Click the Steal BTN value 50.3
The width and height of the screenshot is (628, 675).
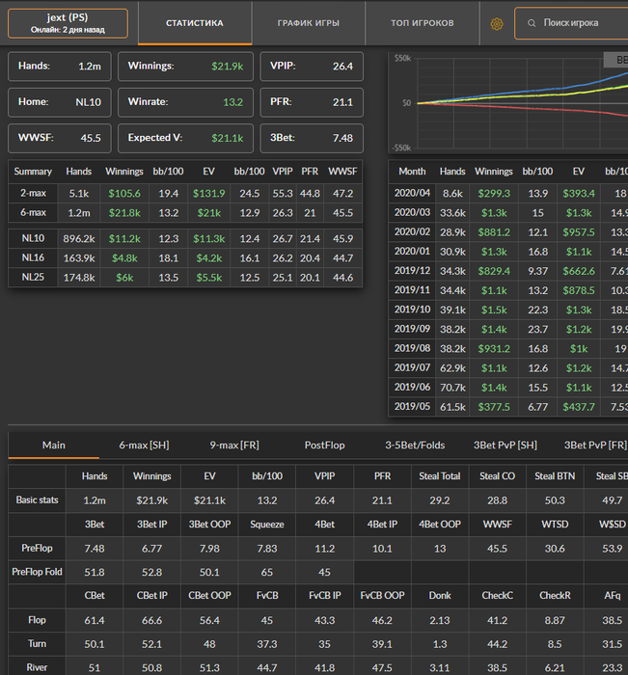pyautogui.click(x=555, y=500)
